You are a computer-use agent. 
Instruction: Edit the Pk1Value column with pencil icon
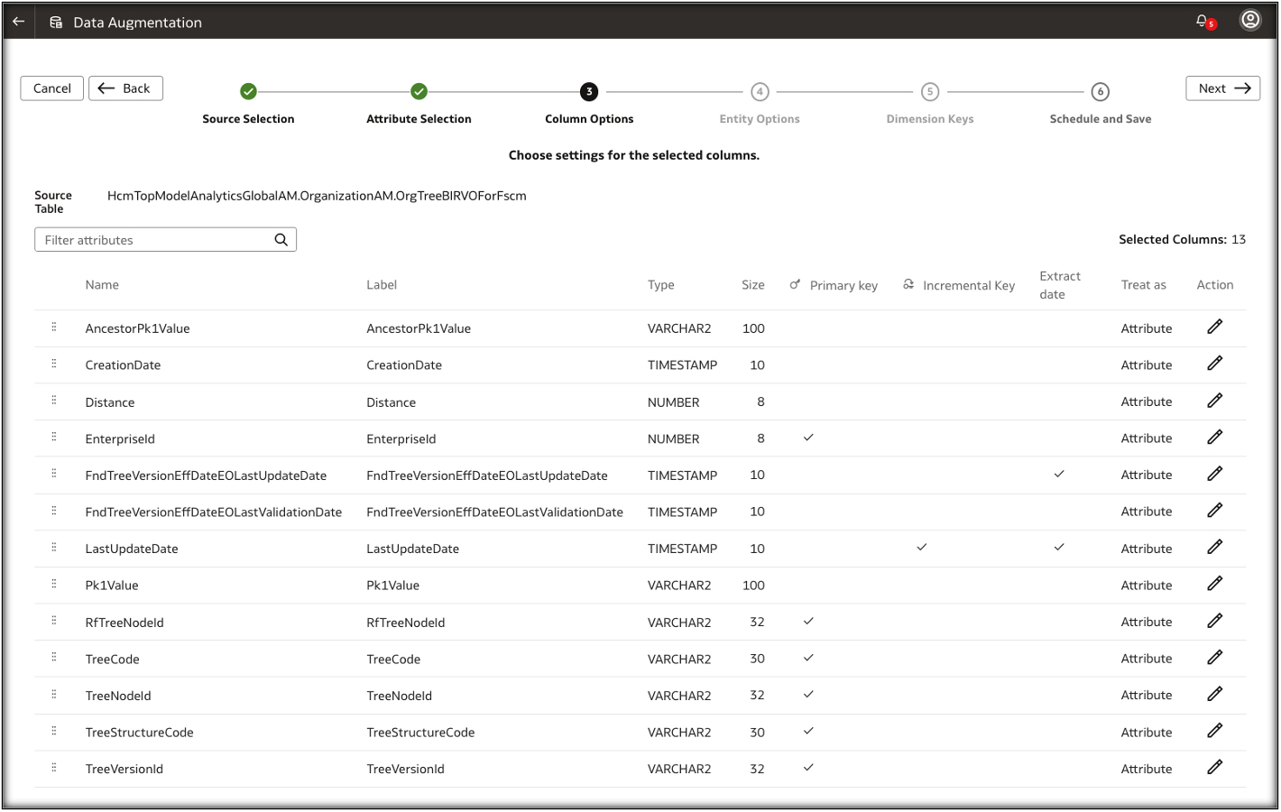[x=1214, y=585]
